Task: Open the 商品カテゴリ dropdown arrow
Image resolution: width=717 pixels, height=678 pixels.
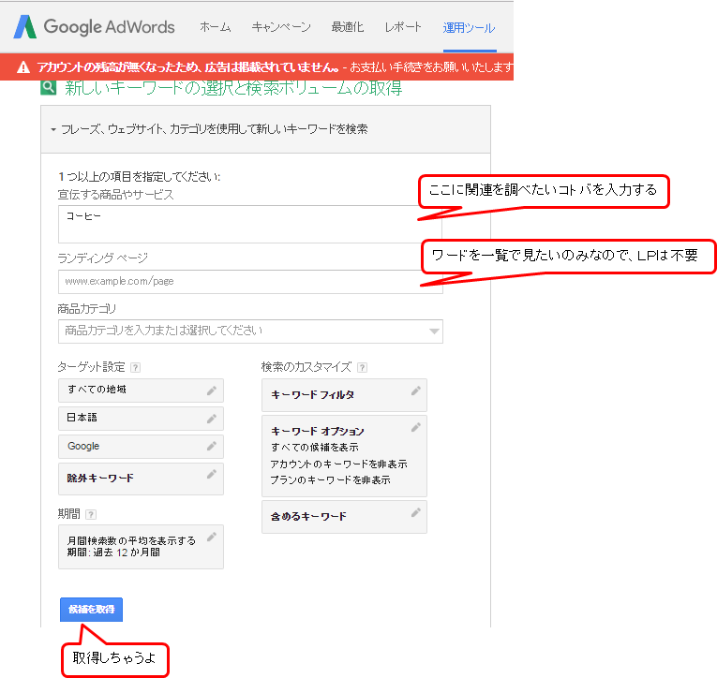Action: click(434, 332)
